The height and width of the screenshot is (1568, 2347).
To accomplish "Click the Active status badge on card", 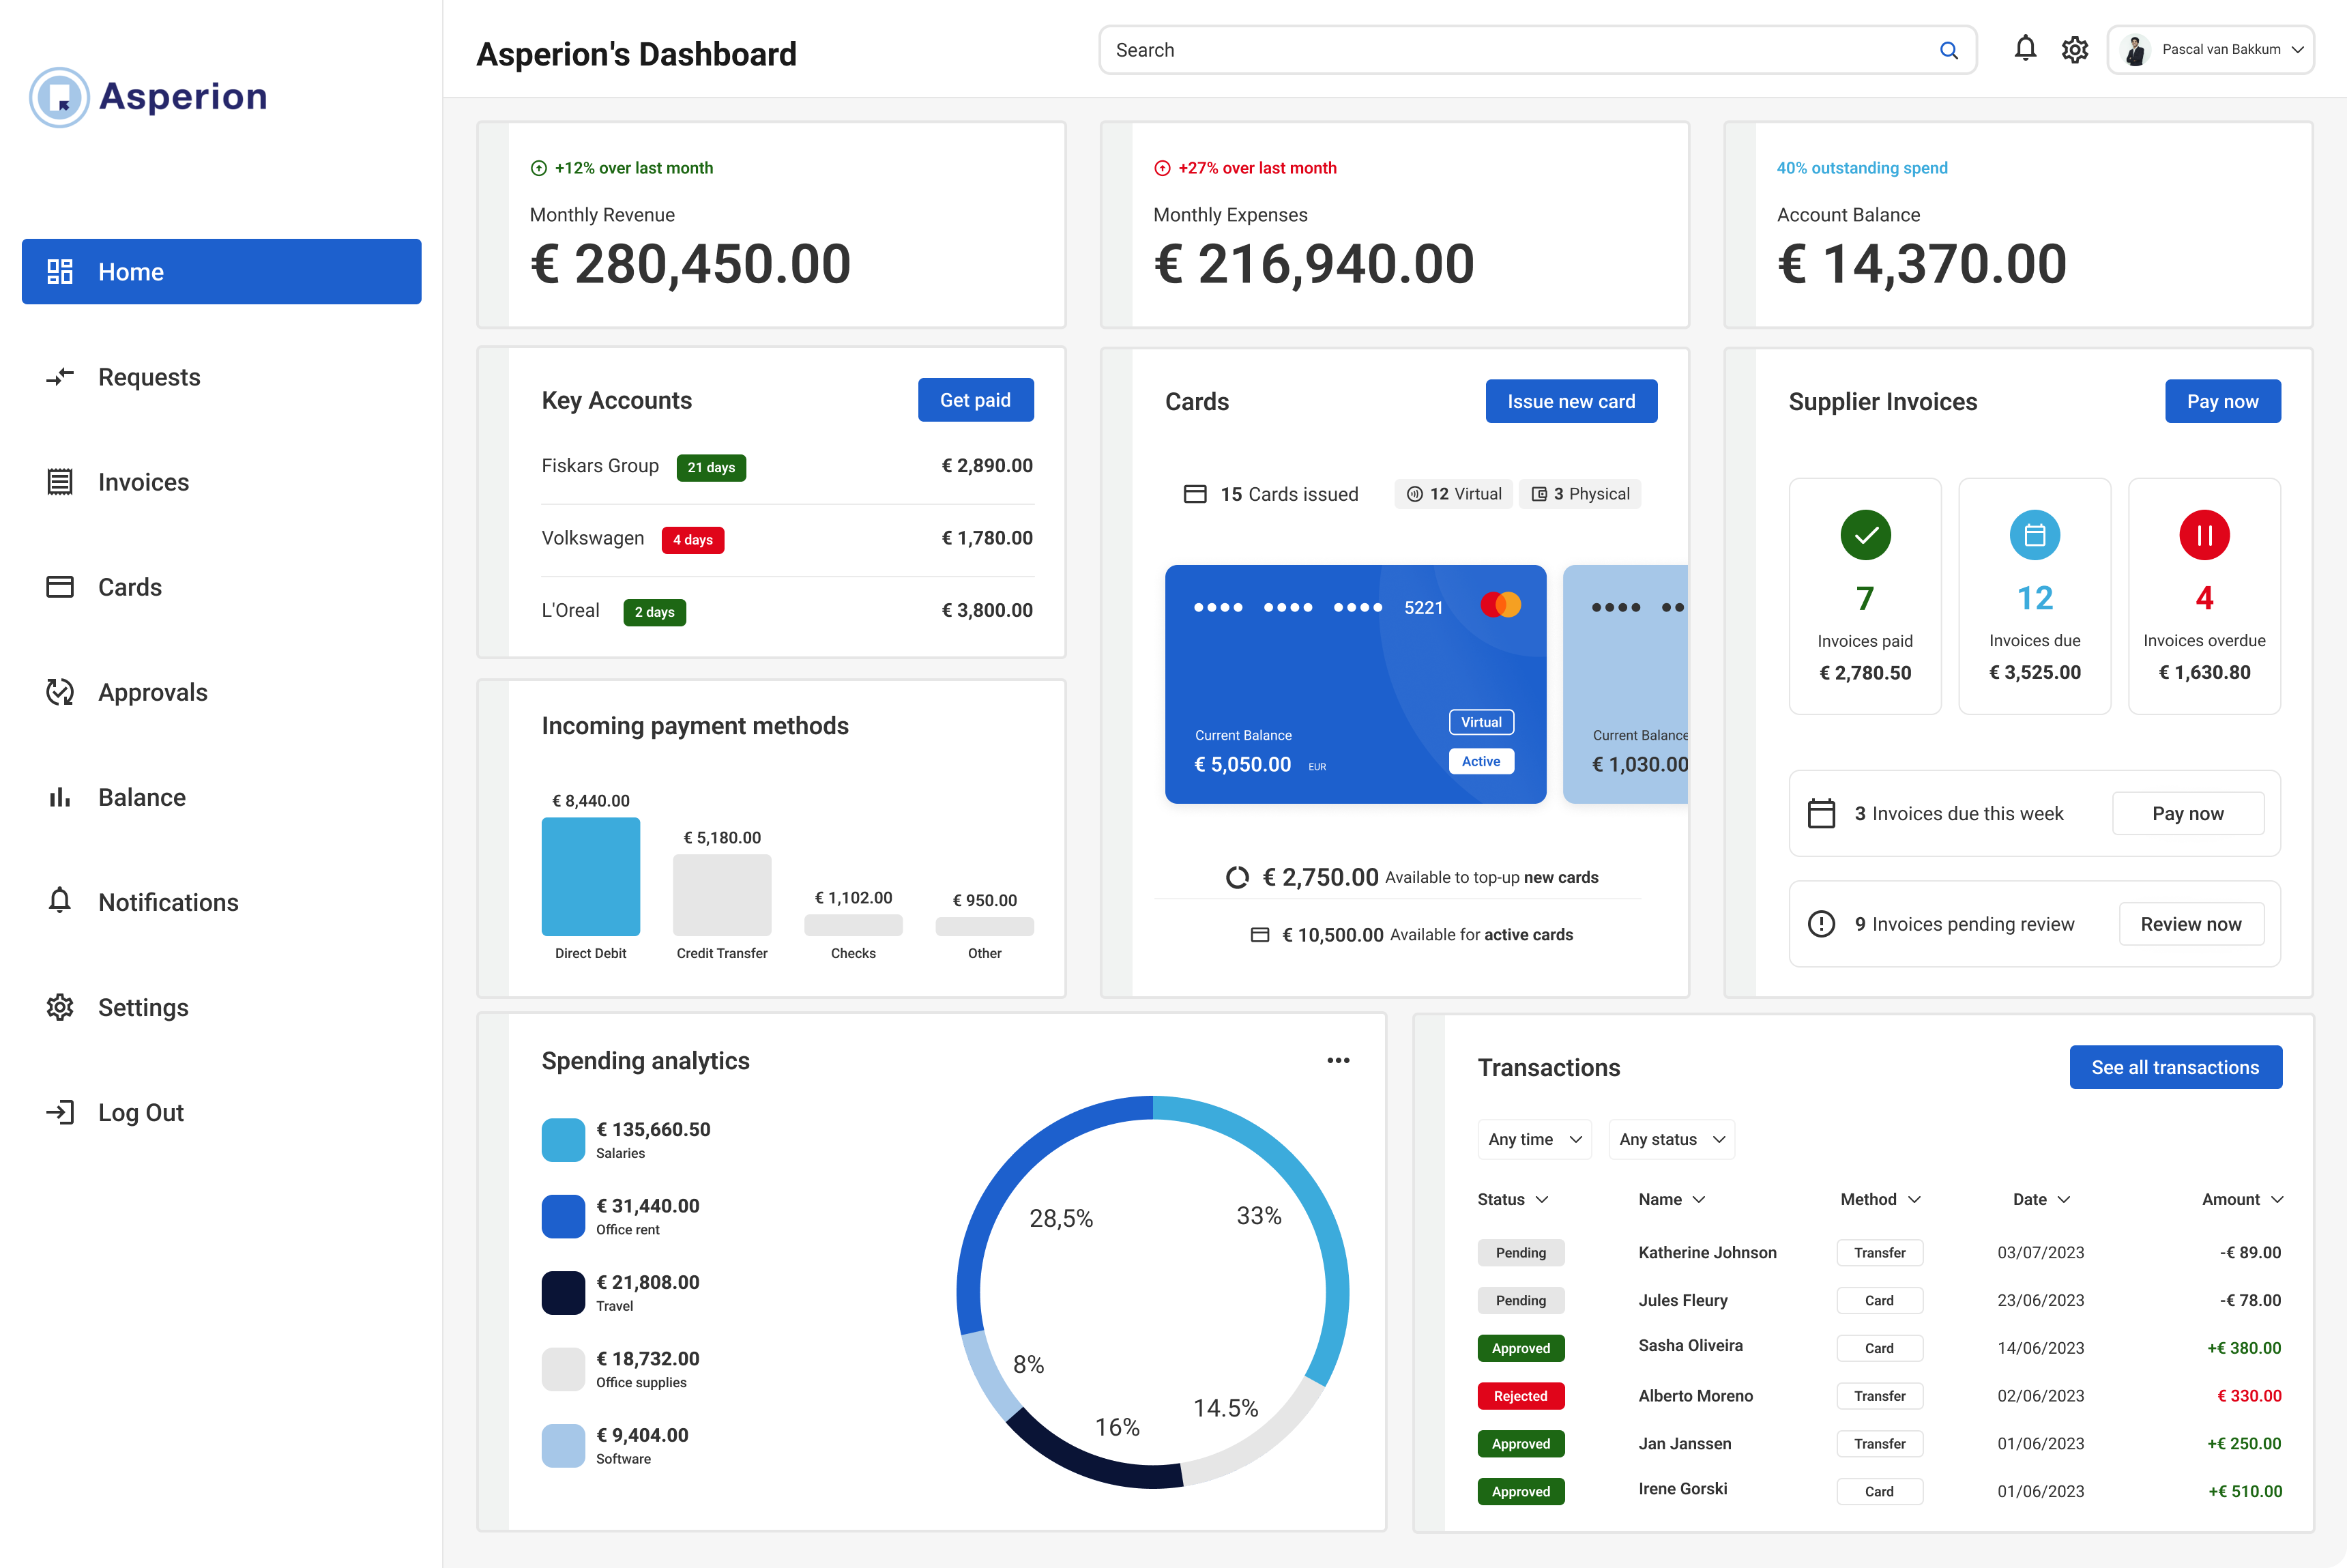I will (1481, 761).
